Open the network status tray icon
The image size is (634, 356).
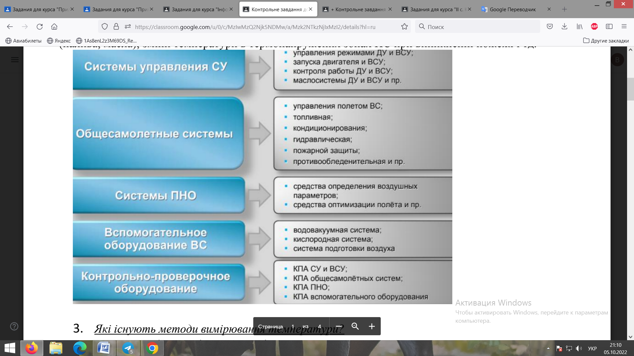tap(569, 348)
